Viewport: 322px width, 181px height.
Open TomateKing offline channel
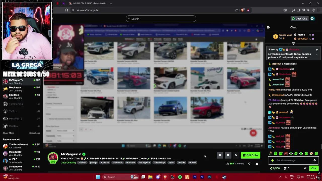click(21, 104)
